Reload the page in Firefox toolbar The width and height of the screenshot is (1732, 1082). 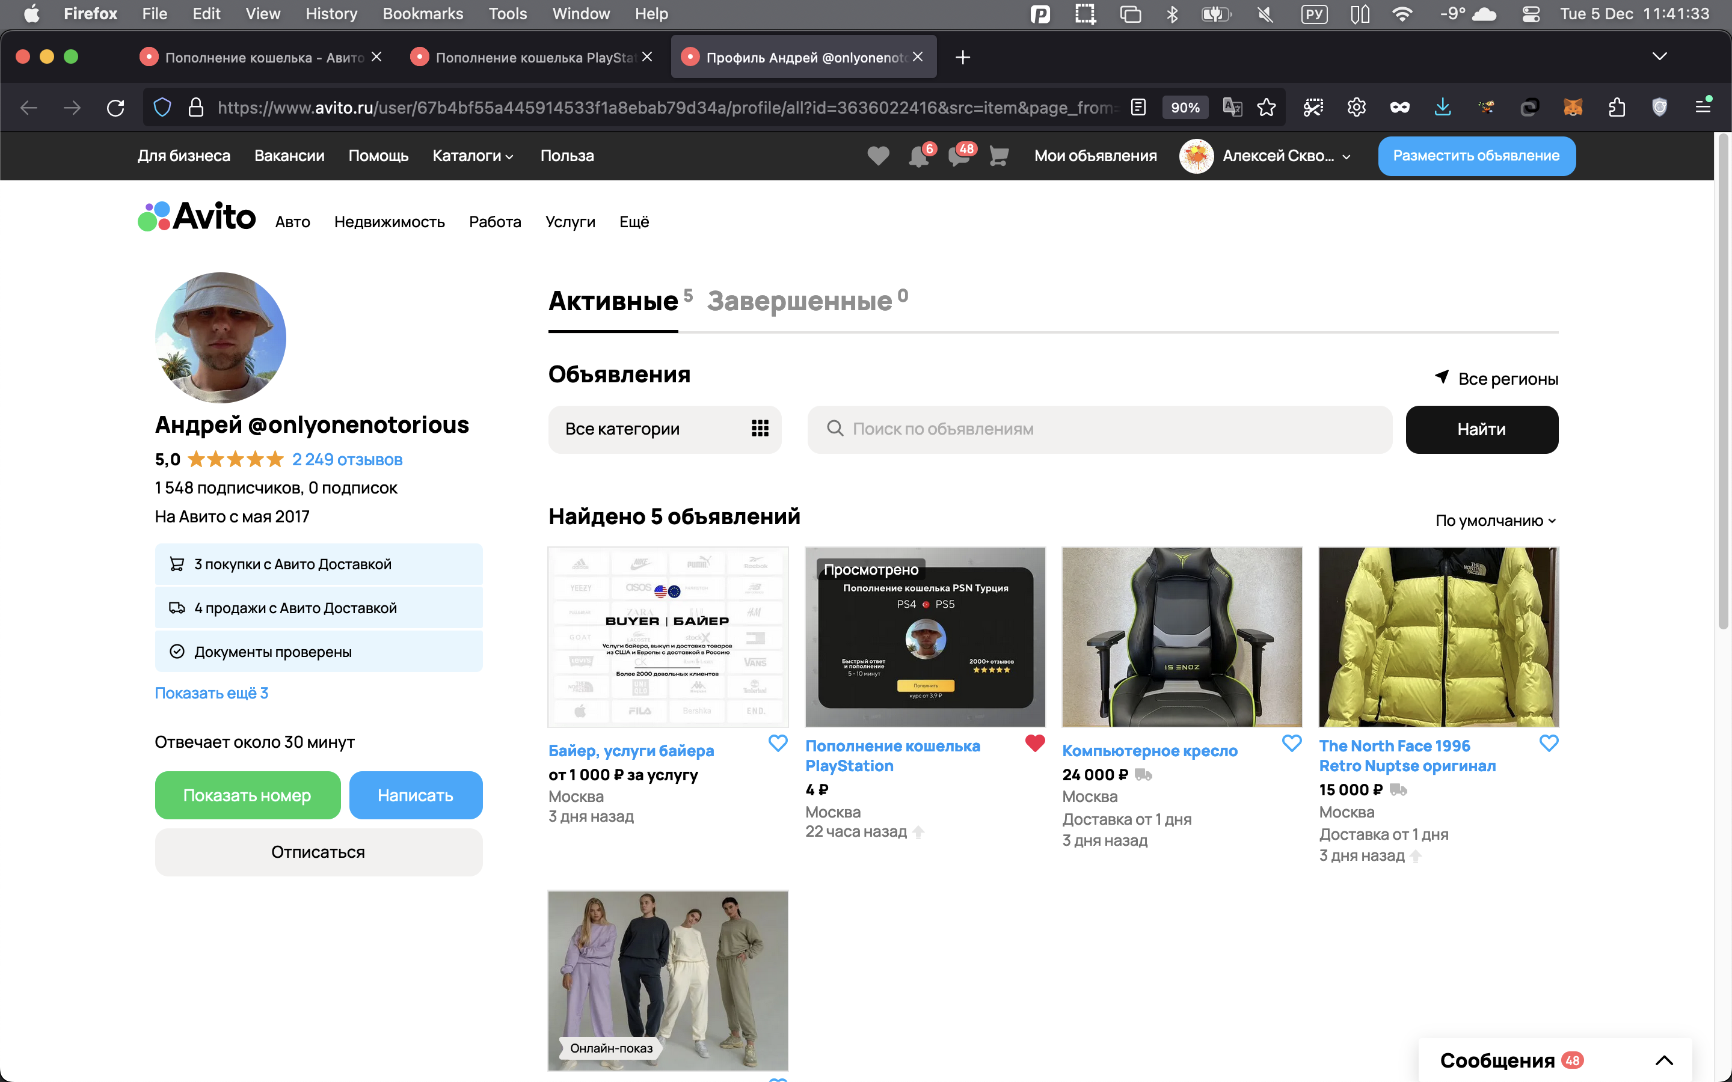click(x=115, y=108)
